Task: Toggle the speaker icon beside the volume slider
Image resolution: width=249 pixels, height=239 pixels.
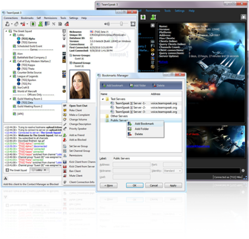Action: [x=107, y=24]
